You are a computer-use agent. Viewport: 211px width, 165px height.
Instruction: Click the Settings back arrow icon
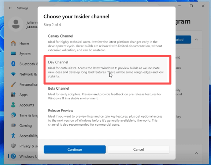(10, 8)
